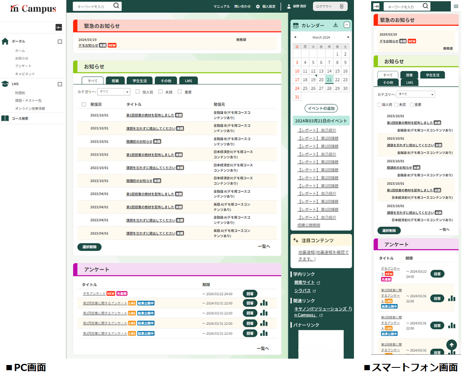
Task: Tick the select-all checkbox beside 発信日
Action: coord(83,104)
